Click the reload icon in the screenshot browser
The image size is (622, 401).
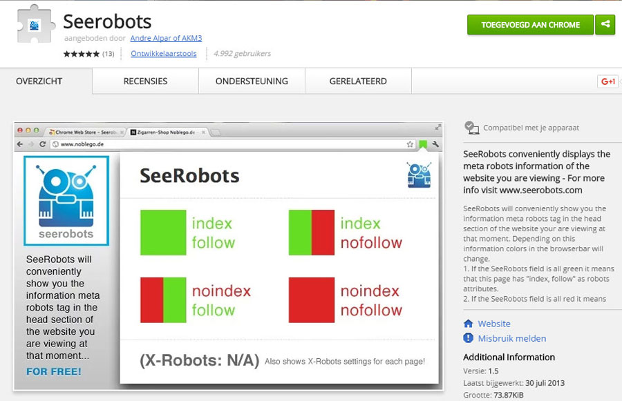coord(42,144)
